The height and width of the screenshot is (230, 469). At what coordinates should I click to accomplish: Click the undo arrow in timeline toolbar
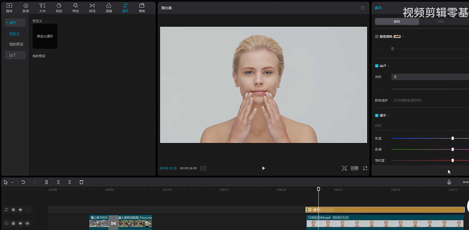pyautogui.click(x=23, y=182)
